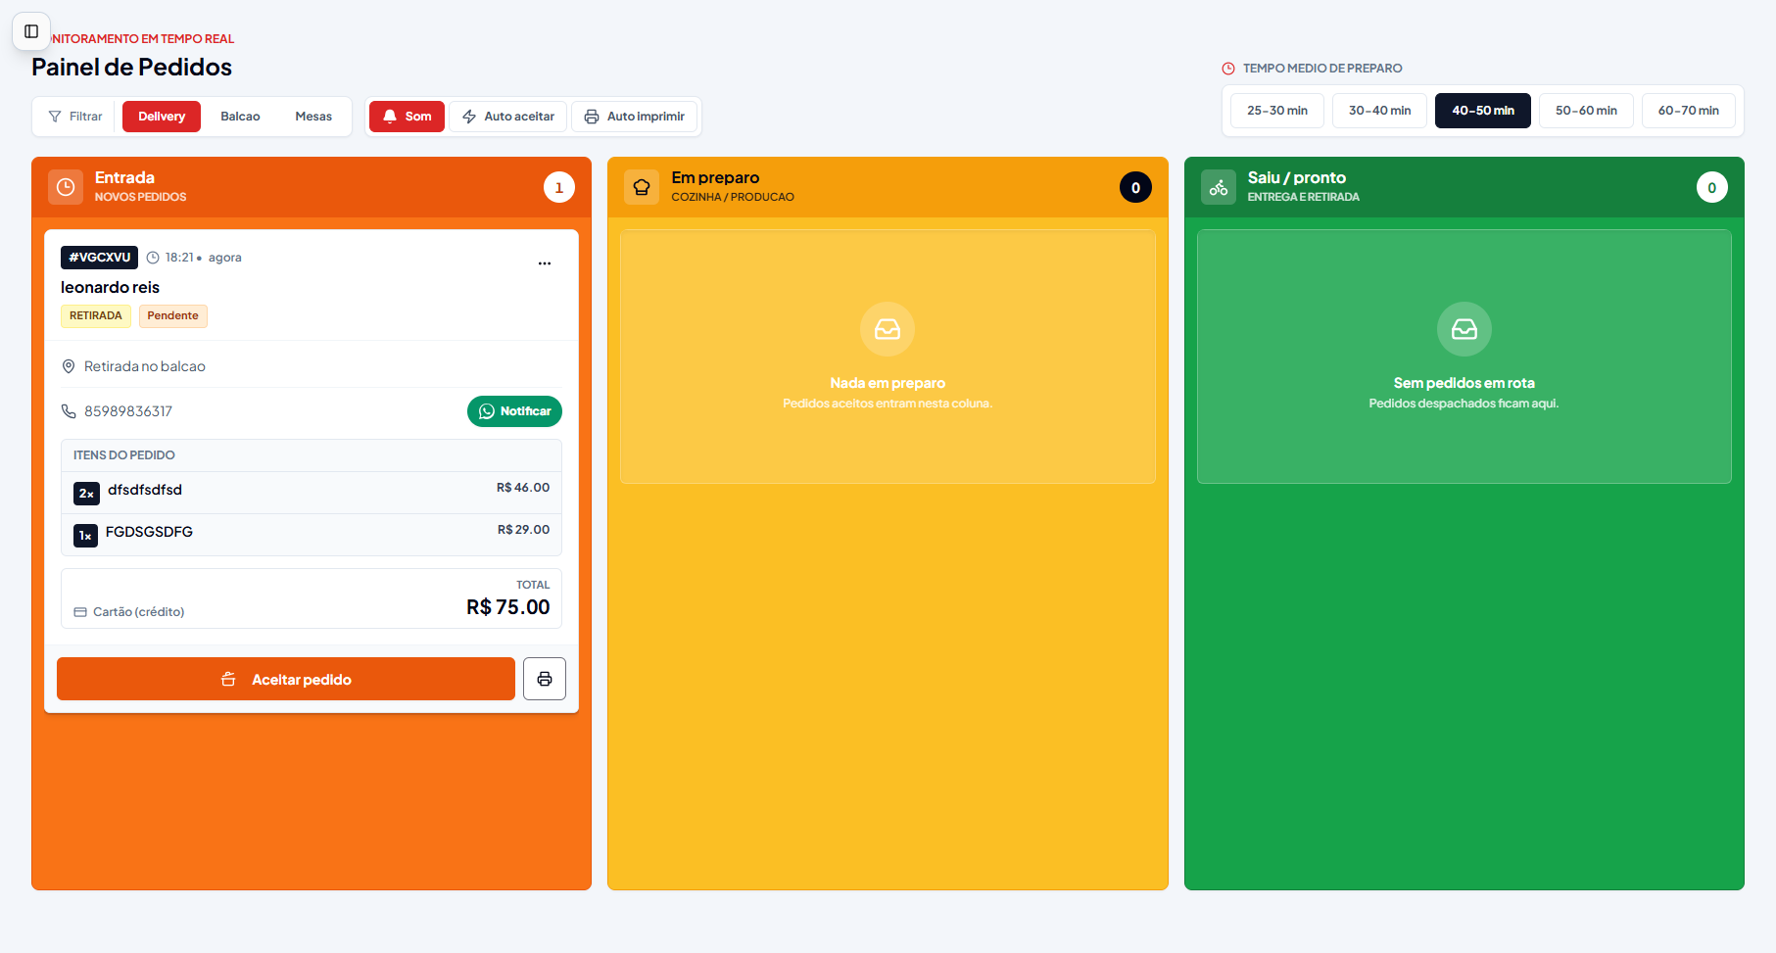The width and height of the screenshot is (1776, 953).
Task: Open the three-dot menu on order #VGCXVU
Action: pos(545,263)
